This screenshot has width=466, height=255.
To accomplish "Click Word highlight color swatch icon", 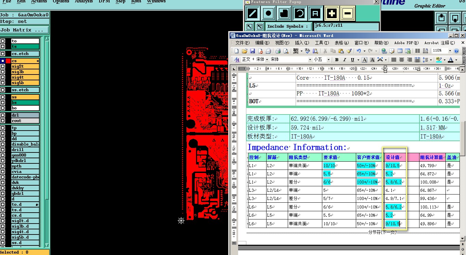I will click(439, 59).
